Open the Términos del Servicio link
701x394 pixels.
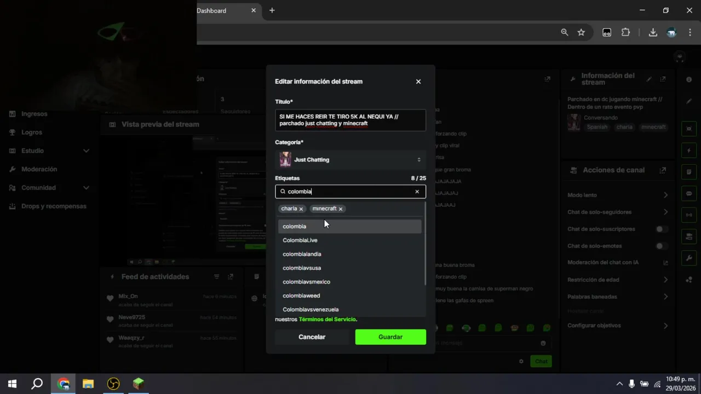[x=327, y=319]
